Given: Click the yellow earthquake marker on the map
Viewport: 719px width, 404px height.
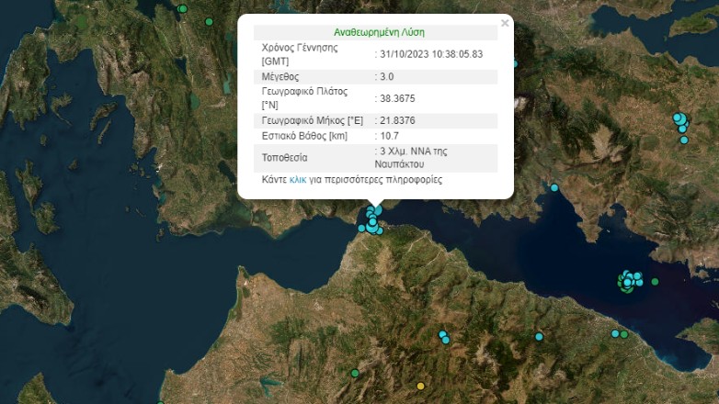Looking at the screenshot, I should click(x=420, y=387).
